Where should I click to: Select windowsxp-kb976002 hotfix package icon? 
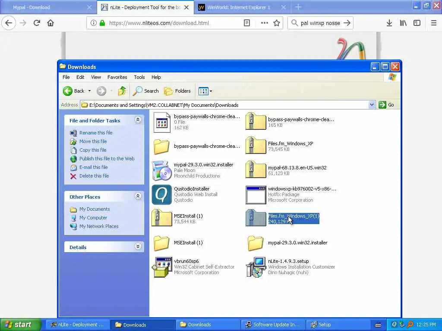256,194
